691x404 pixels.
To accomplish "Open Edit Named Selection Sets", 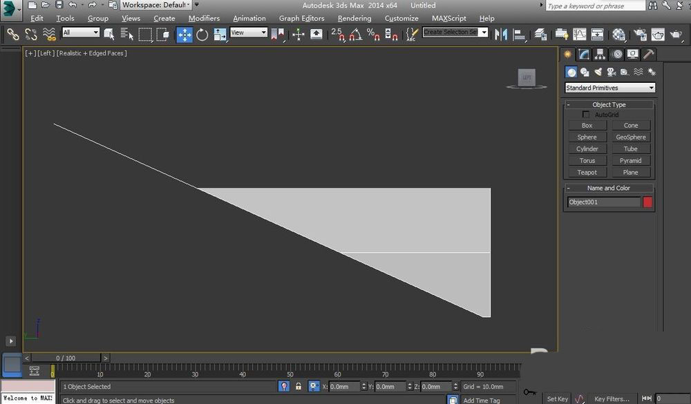I will 412,34.
